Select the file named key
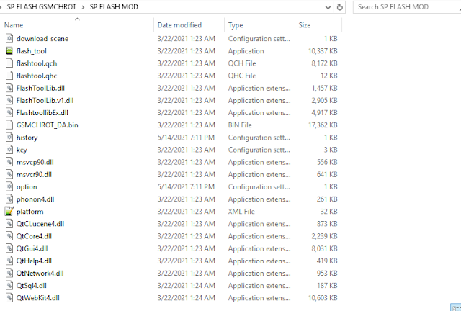The image size is (461, 311). 22,150
